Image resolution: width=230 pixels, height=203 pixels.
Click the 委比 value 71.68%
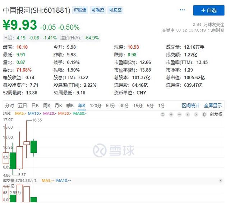pyautogui.click(x=24, y=70)
